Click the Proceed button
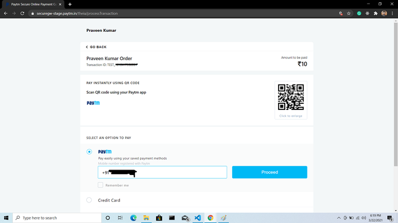398x223 pixels. point(270,172)
